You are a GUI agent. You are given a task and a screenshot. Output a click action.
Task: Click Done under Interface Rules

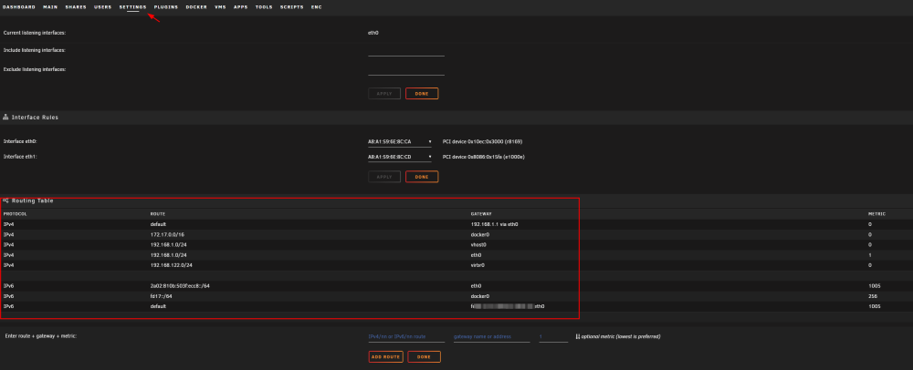point(422,177)
